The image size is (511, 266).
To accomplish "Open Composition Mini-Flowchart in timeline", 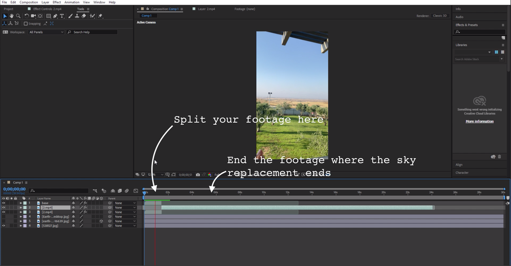I will click(x=95, y=191).
